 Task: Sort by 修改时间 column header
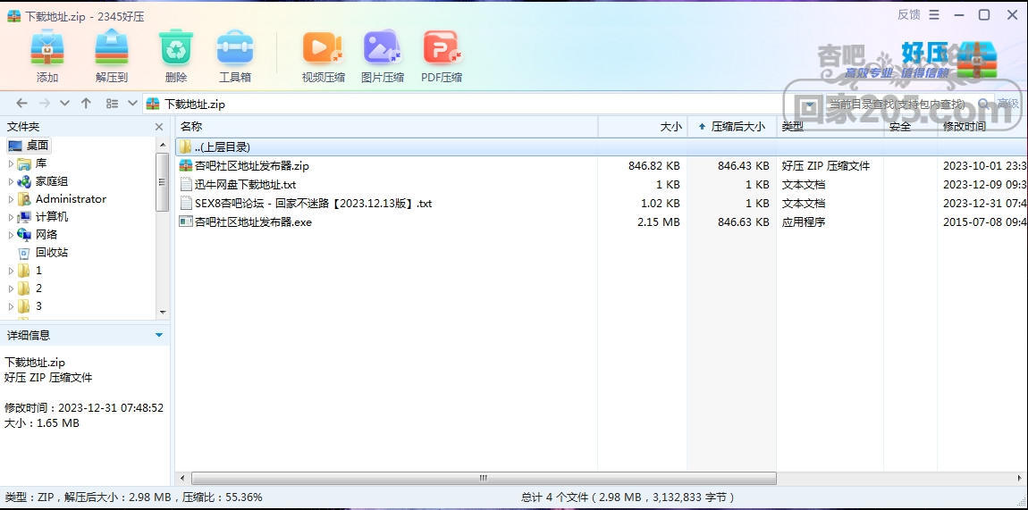(965, 127)
